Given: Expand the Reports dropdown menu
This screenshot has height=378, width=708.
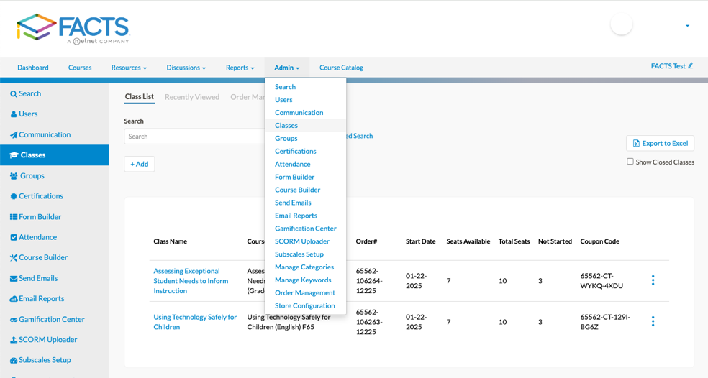Looking at the screenshot, I should [x=240, y=68].
